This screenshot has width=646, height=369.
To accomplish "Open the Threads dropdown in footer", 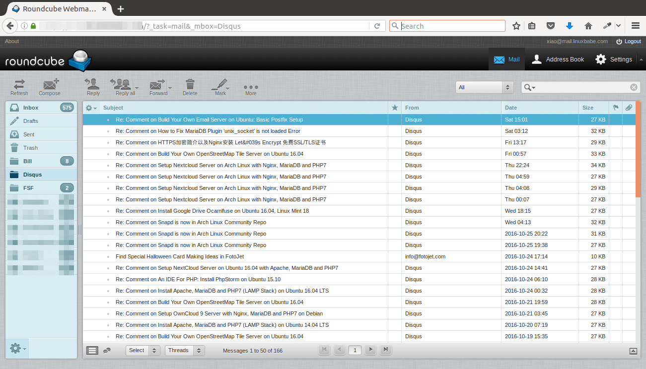I will click(x=185, y=351).
